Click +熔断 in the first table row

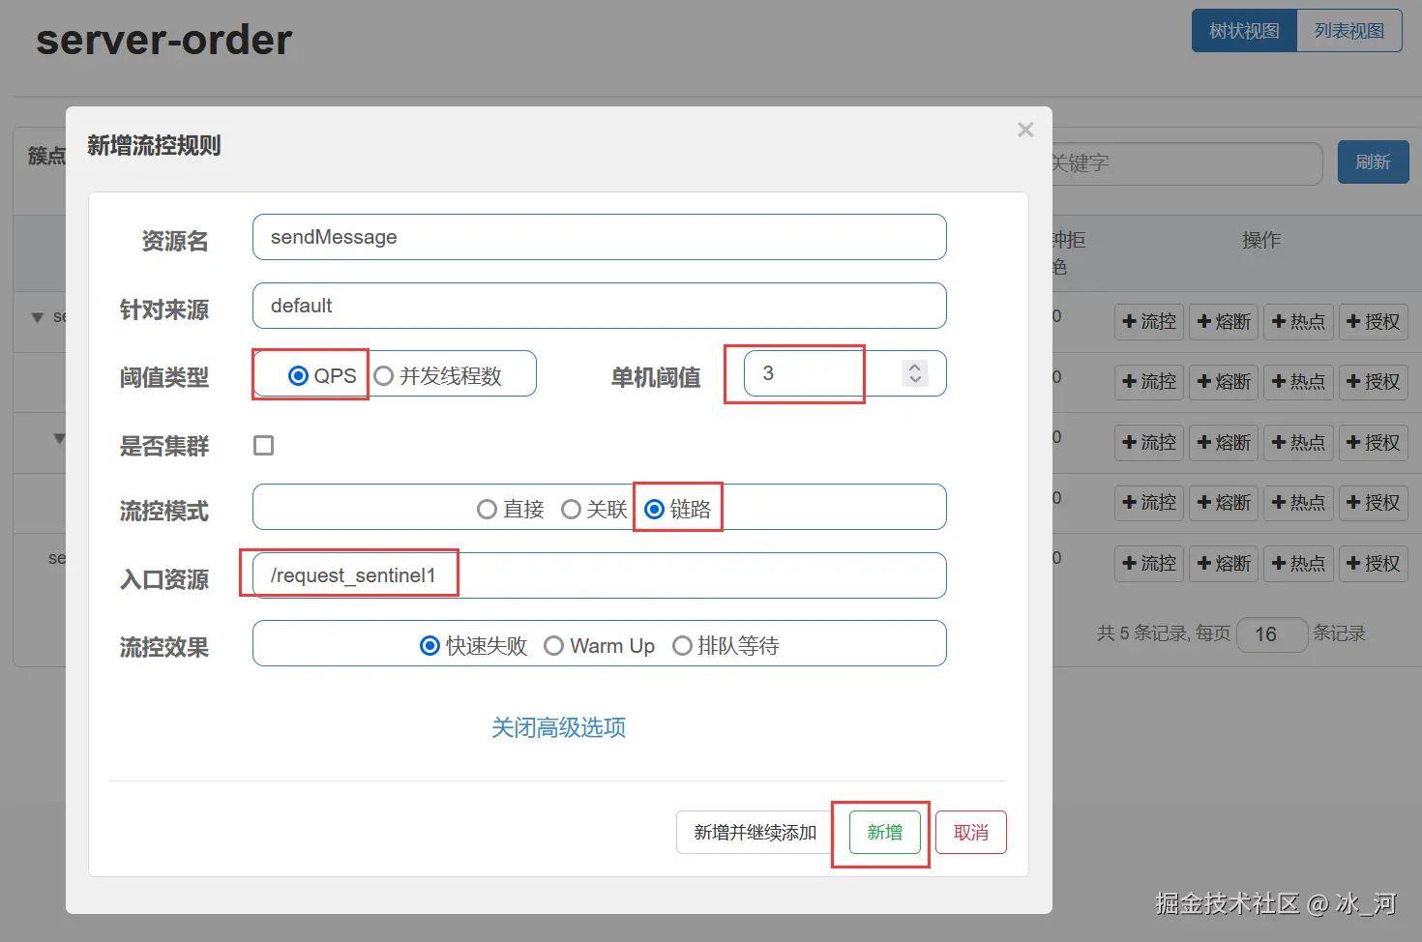tap(1224, 322)
